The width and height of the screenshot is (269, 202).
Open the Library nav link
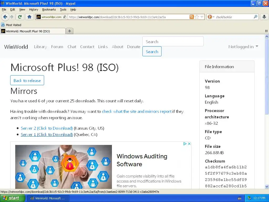(40, 47)
